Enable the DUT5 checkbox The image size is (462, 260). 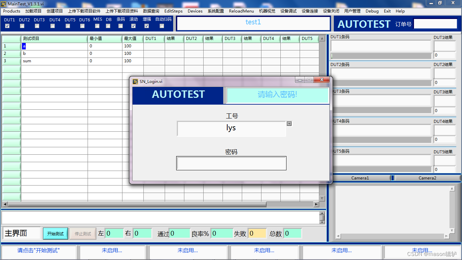pyautogui.click(x=68, y=26)
